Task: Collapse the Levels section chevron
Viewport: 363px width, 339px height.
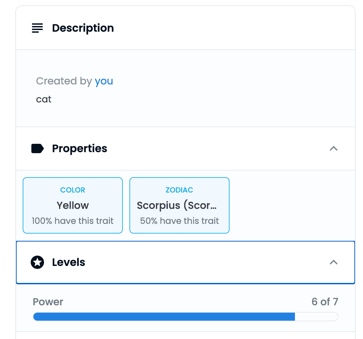Action: 334,262
